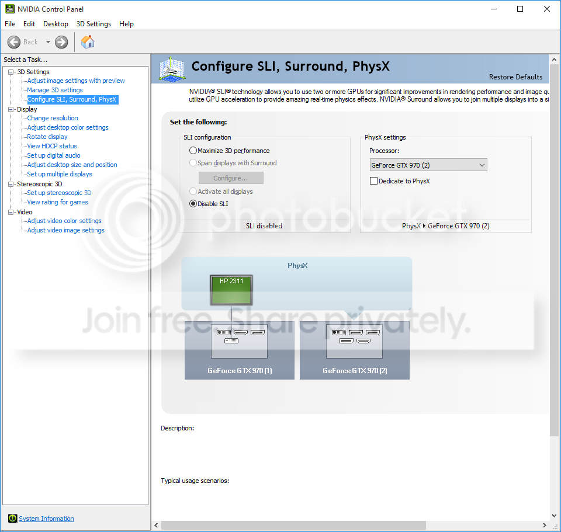The width and height of the screenshot is (561, 532).
Task: Click the scroll right arrow
Action: pyautogui.click(x=544, y=525)
